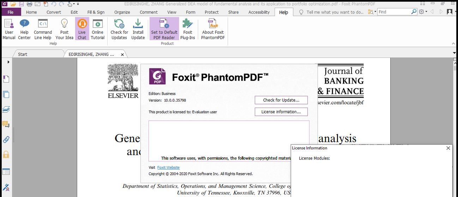Image resolution: width=458 pixels, height=197 pixels.
Task: Click the Redo arrow in quick-access bar
Action: [x=61, y=4]
